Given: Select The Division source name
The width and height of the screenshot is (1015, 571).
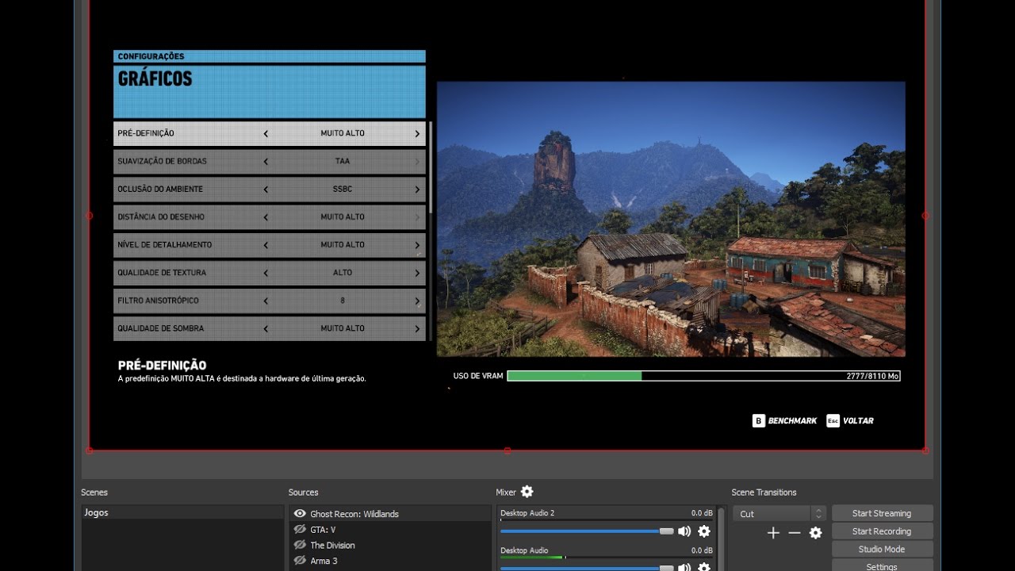Looking at the screenshot, I should tap(332, 546).
